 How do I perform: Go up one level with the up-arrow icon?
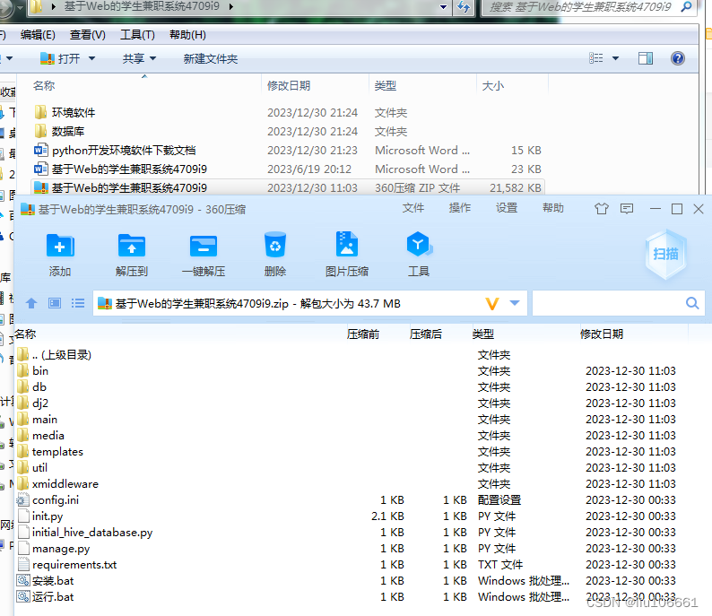31,303
